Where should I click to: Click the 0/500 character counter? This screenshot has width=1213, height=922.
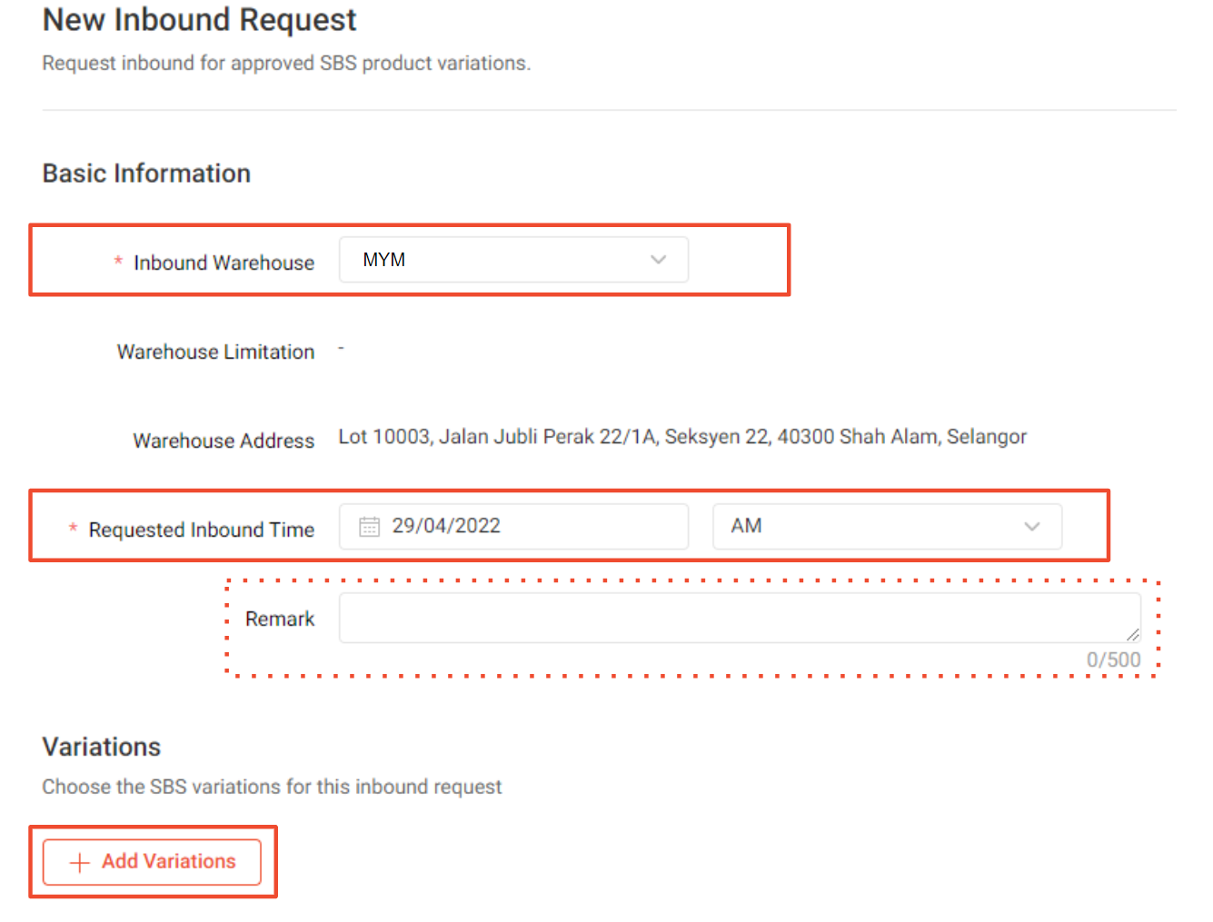click(x=1113, y=659)
